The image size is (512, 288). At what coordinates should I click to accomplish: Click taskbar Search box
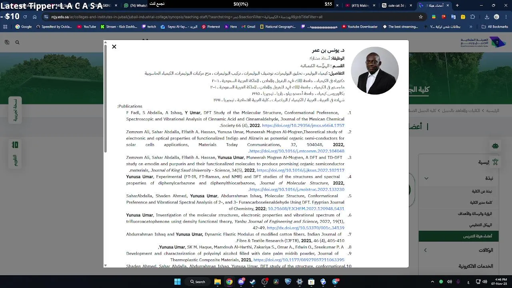click(198, 282)
